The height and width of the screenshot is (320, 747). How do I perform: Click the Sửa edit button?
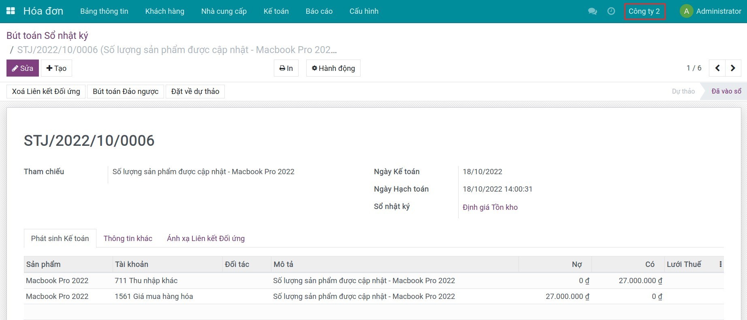pos(23,68)
